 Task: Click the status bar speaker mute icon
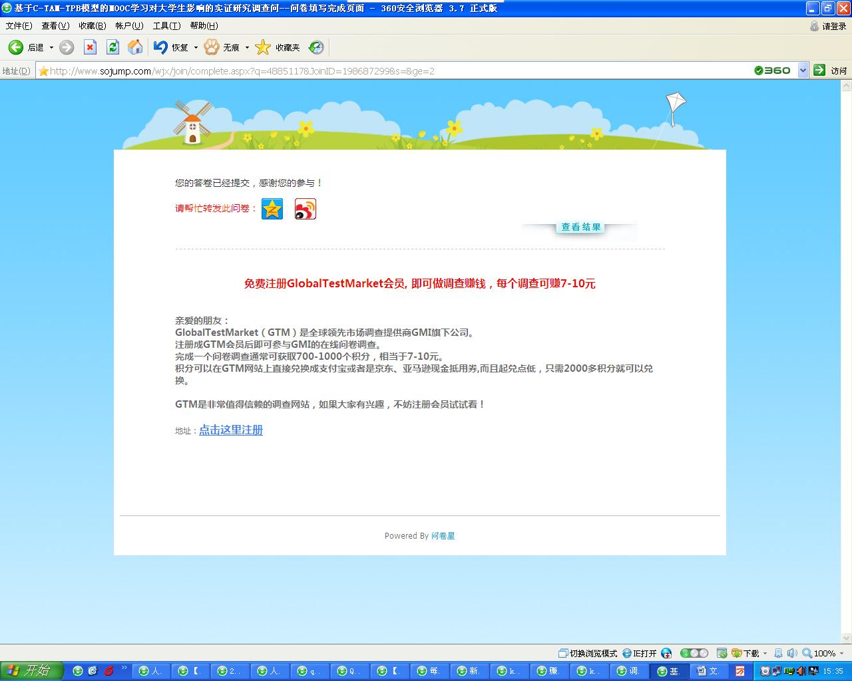coord(791,653)
